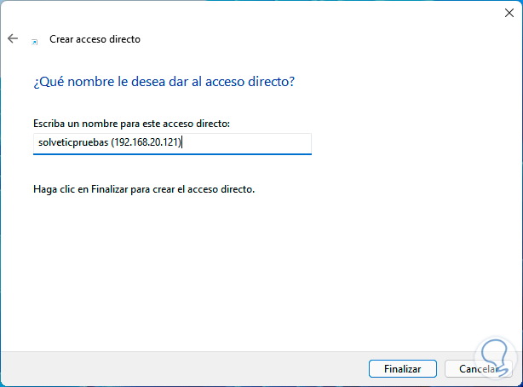Click the empty space after the shortcut name text

click(247, 143)
